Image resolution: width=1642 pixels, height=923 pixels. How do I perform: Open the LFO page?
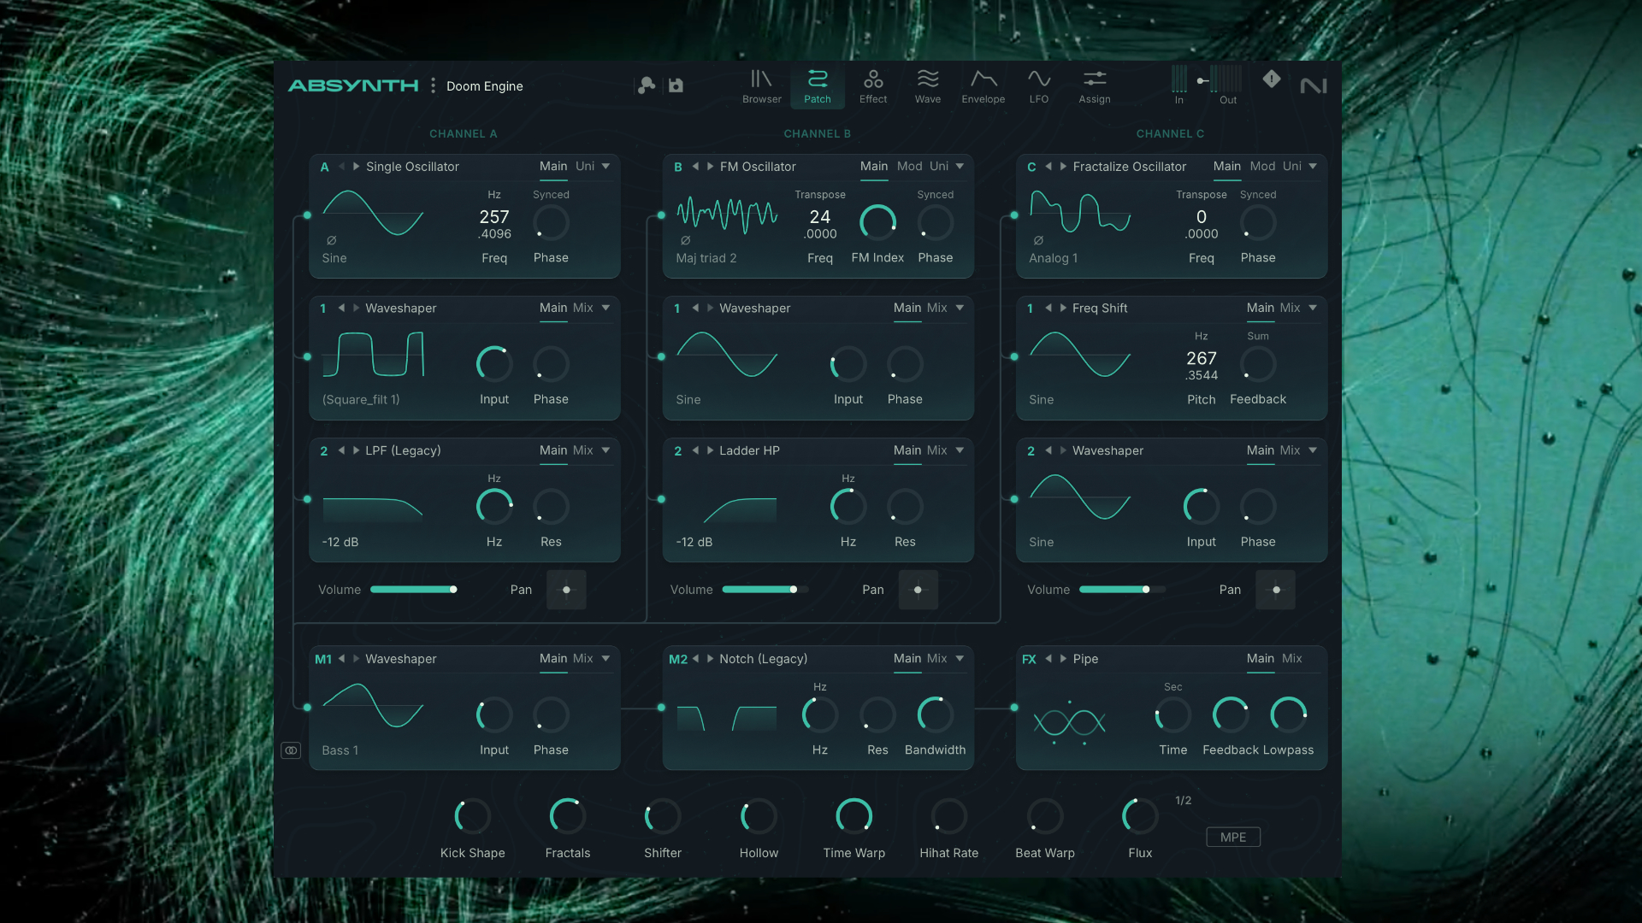click(1038, 86)
